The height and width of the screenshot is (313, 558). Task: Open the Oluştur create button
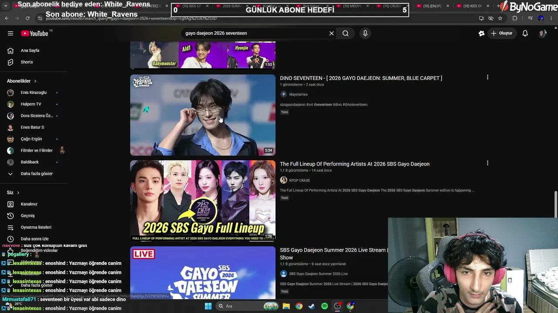[502, 33]
